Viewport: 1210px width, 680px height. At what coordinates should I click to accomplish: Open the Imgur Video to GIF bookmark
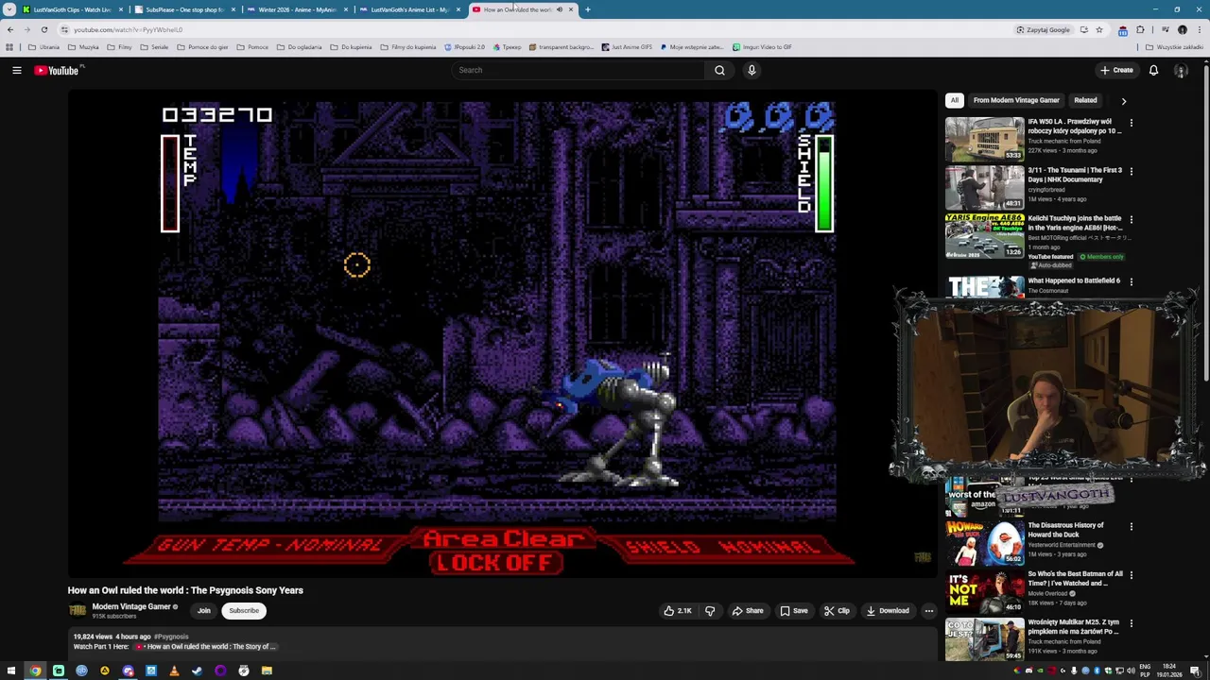[x=762, y=47]
